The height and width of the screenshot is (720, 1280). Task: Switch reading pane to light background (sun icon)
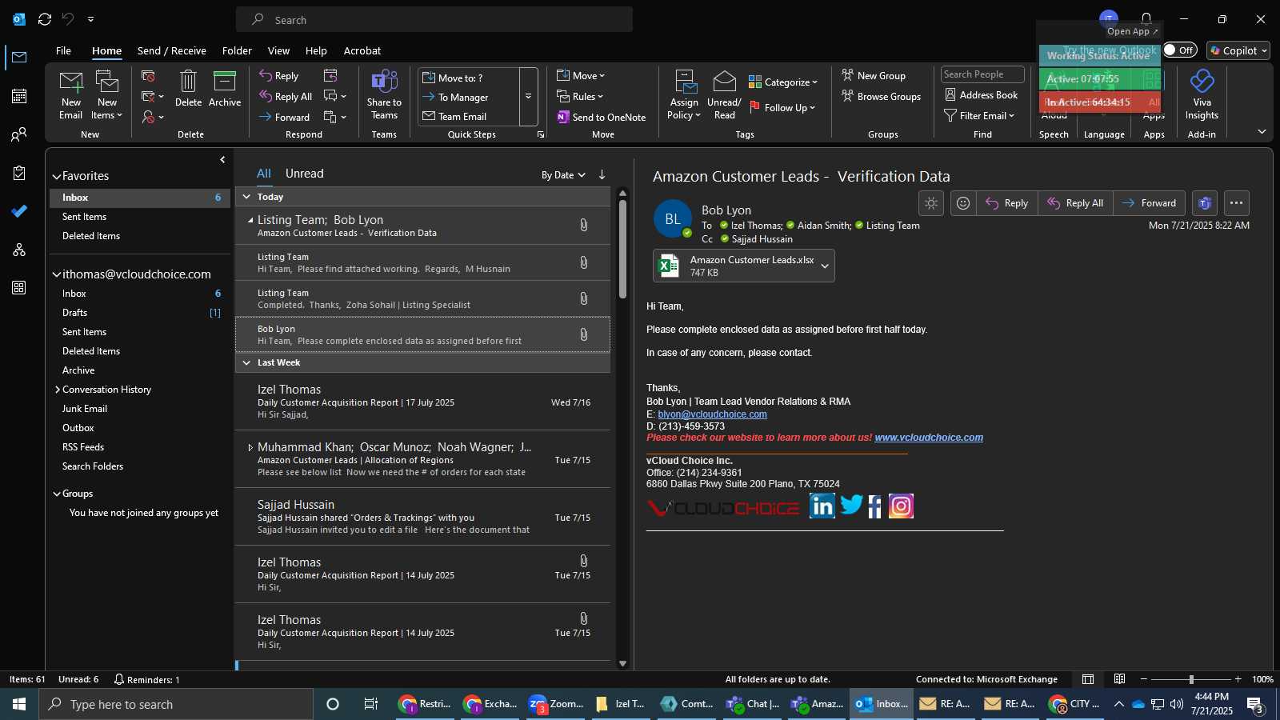931,203
